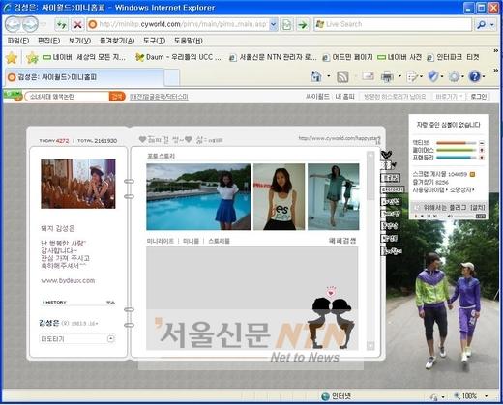Click the yellow scrap icon beside 스크랩 게시물
The height and width of the screenshot is (405, 503).
[472, 174]
